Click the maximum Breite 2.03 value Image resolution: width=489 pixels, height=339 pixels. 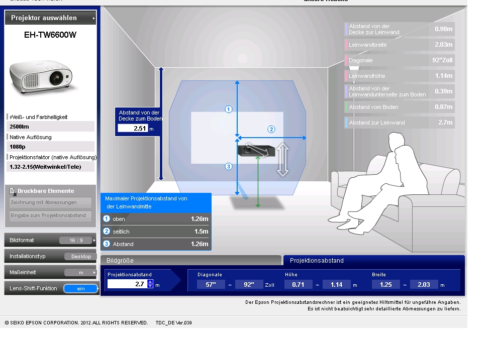point(424,284)
